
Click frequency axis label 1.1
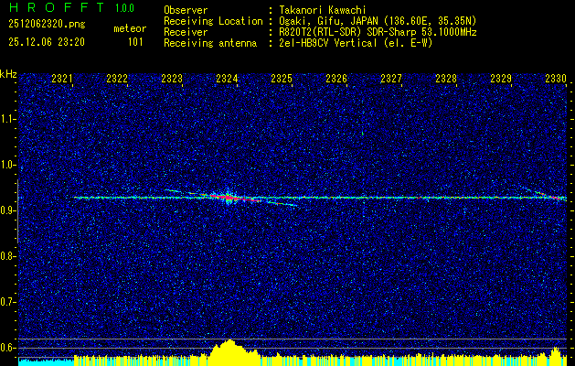click(x=8, y=119)
